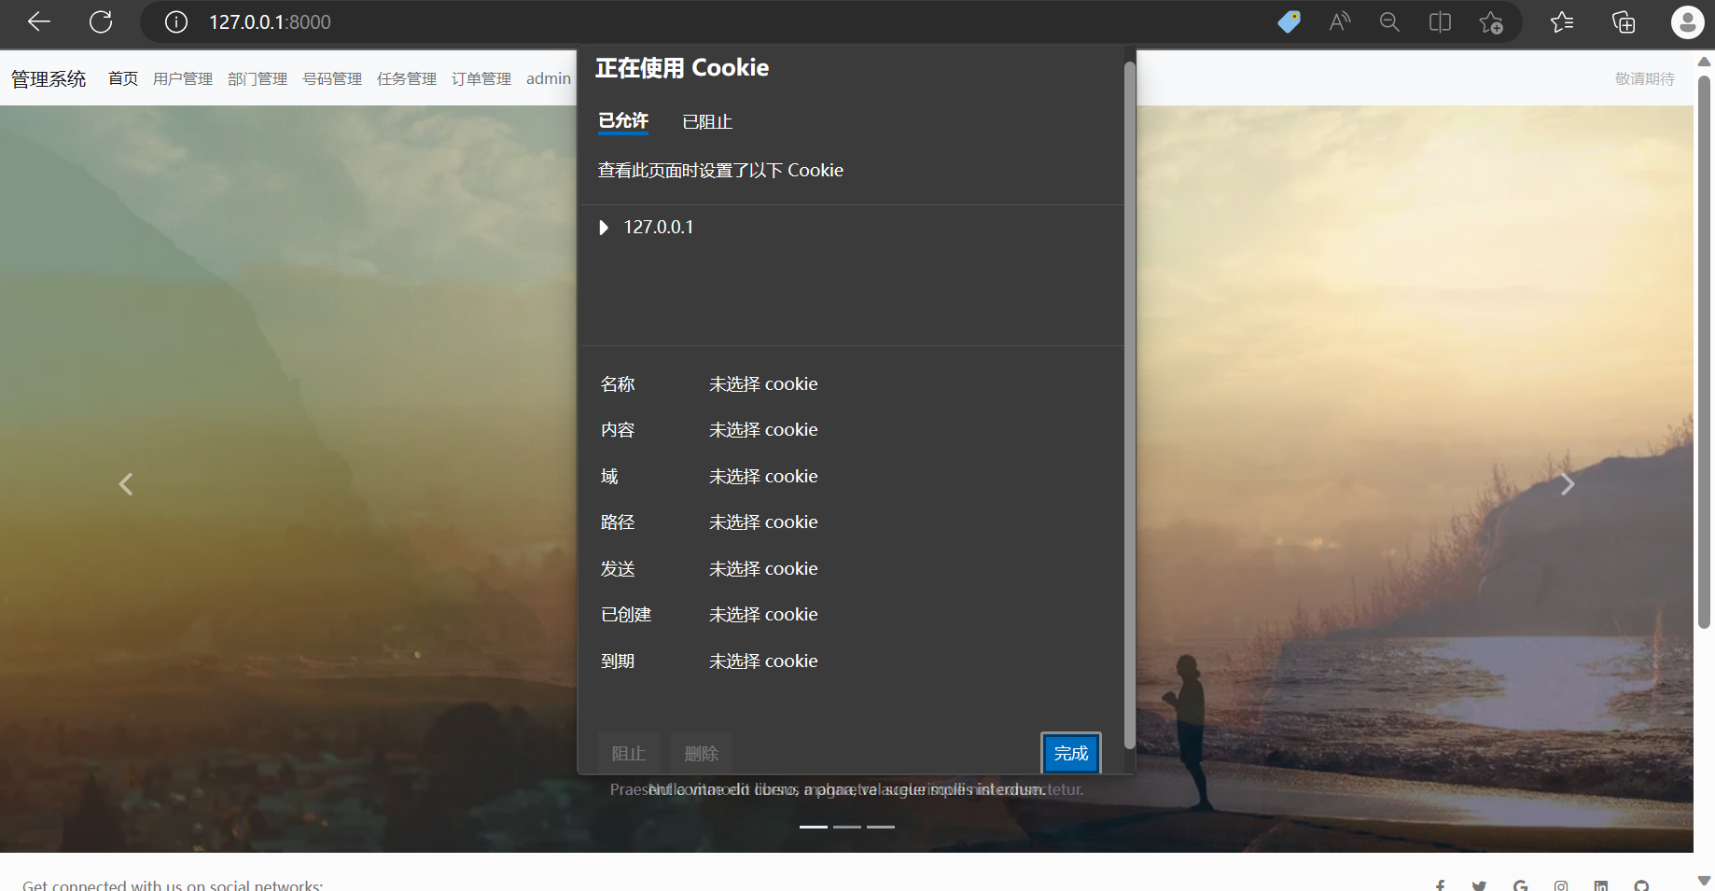
Task: Add this page to favorites star icon
Action: tap(1491, 22)
